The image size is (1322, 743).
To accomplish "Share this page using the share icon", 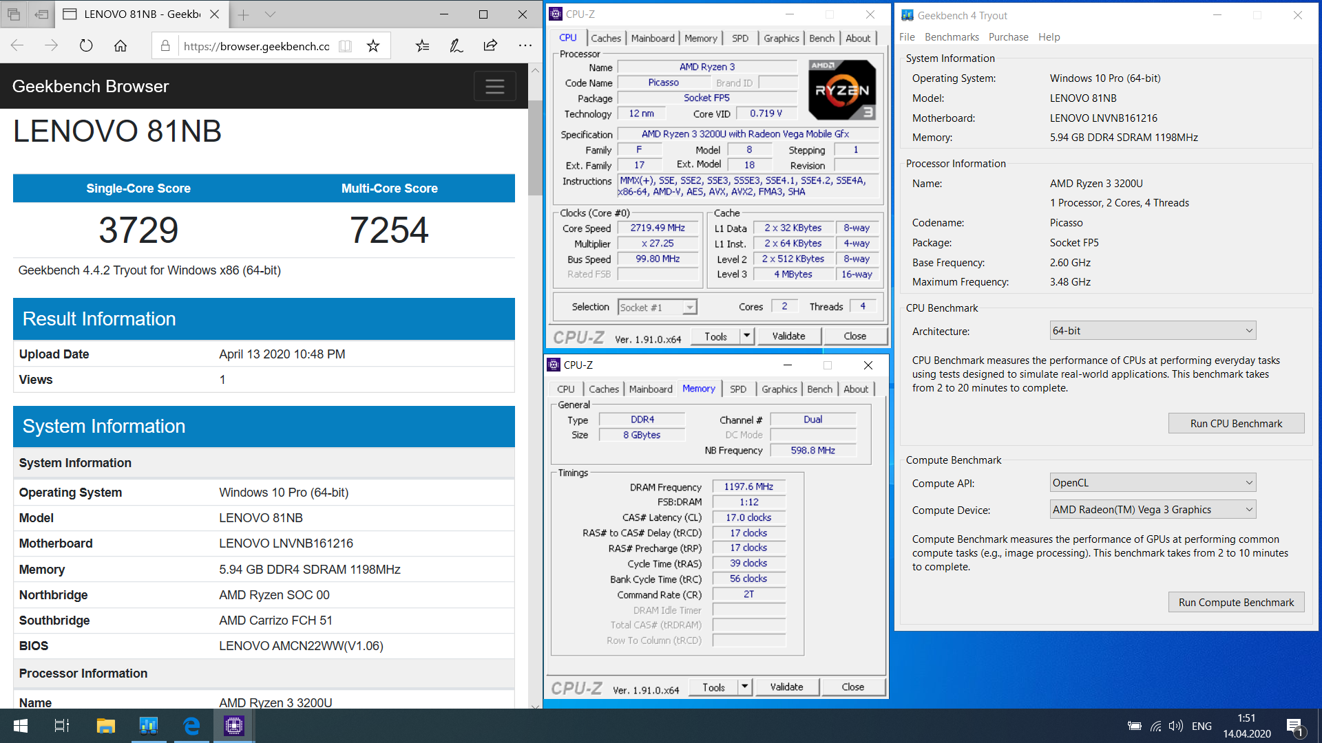I will [x=490, y=46].
